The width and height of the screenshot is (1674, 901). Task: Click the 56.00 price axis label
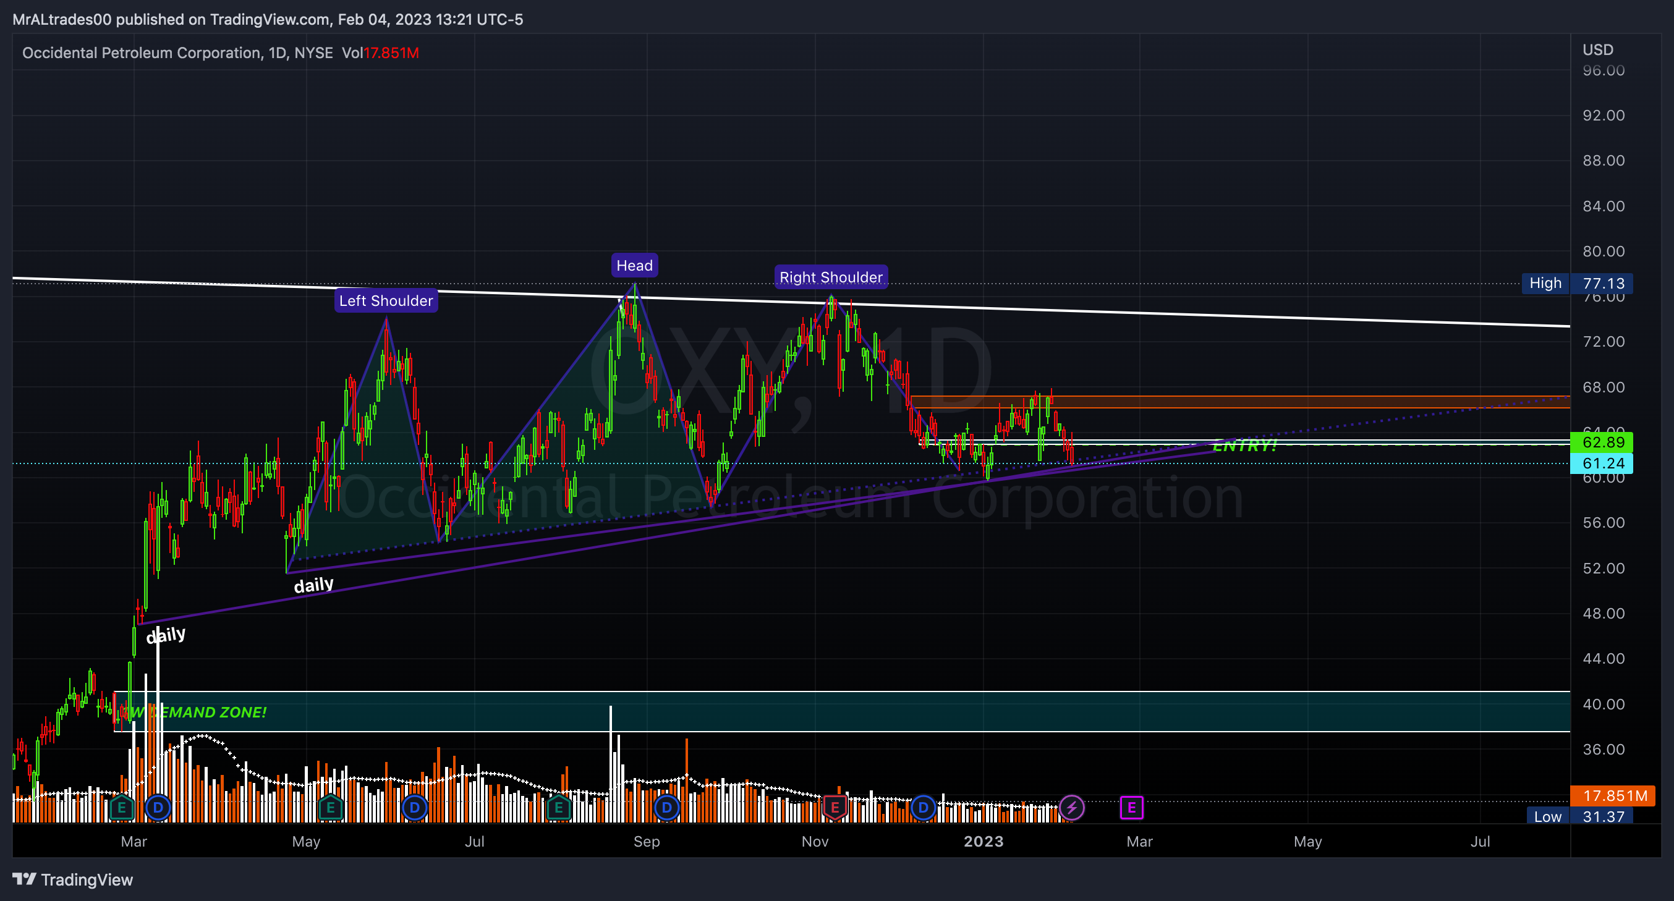coord(1603,523)
